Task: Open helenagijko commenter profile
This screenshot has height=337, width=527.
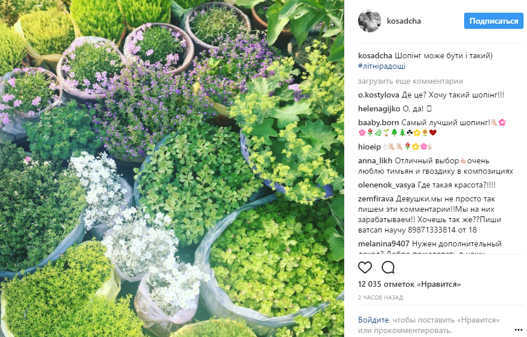Action: point(379,108)
